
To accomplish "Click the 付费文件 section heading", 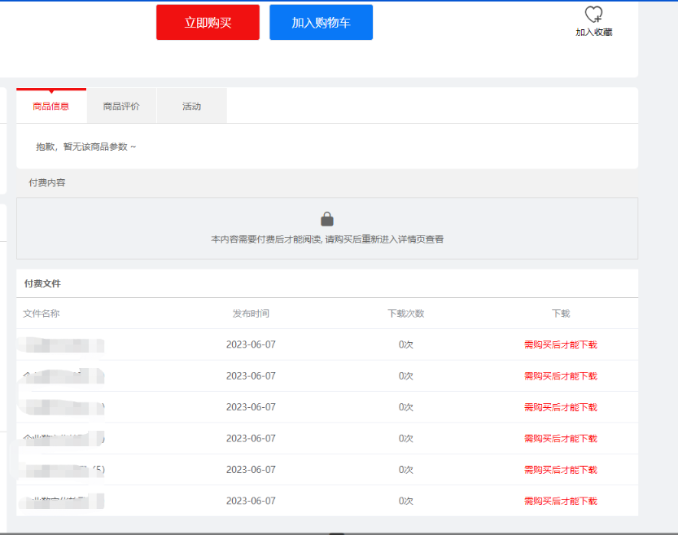I will click(x=42, y=283).
